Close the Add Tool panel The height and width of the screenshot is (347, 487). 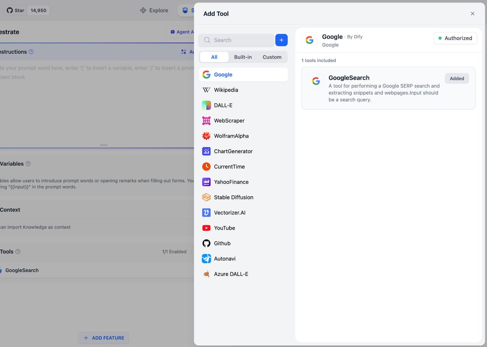click(473, 14)
